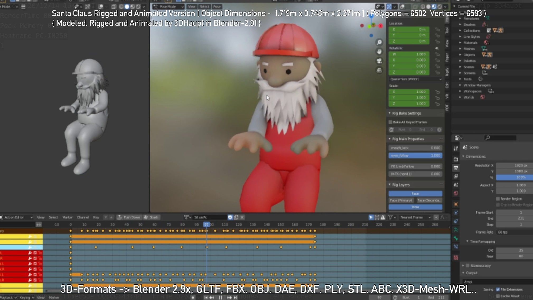Image resolution: width=533 pixels, height=300 pixels.
Task: Lock Rotation W with its padlock icon
Action: point(437,54)
